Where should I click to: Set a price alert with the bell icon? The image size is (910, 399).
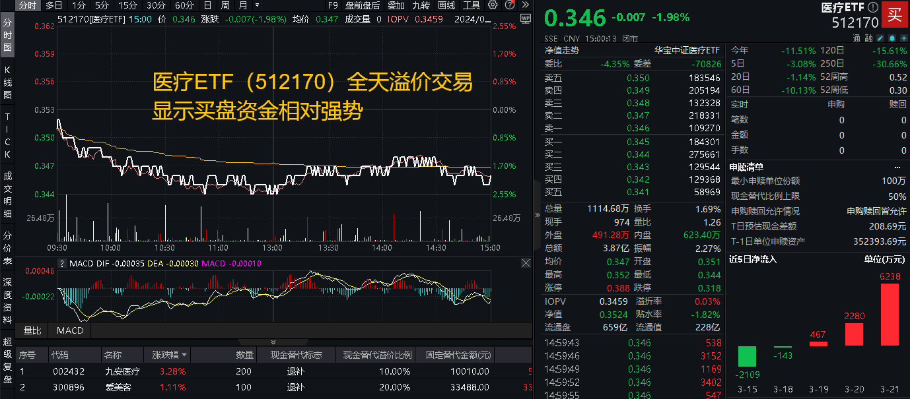[x=892, y=38]
